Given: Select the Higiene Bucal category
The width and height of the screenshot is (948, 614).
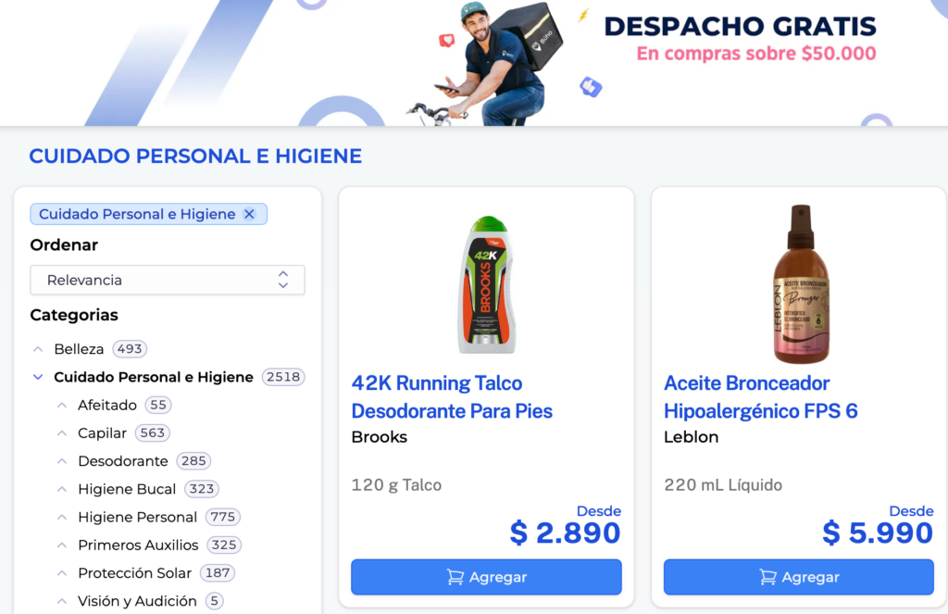Looking at the screenshot, I should coord(126,489).
